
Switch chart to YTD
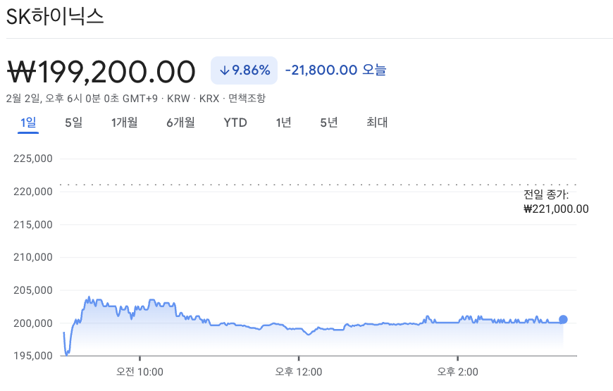click(x=235, y=123)
